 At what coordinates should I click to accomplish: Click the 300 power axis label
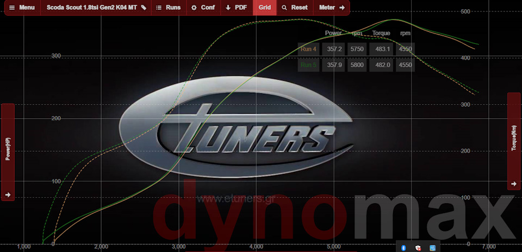point(56,56)
